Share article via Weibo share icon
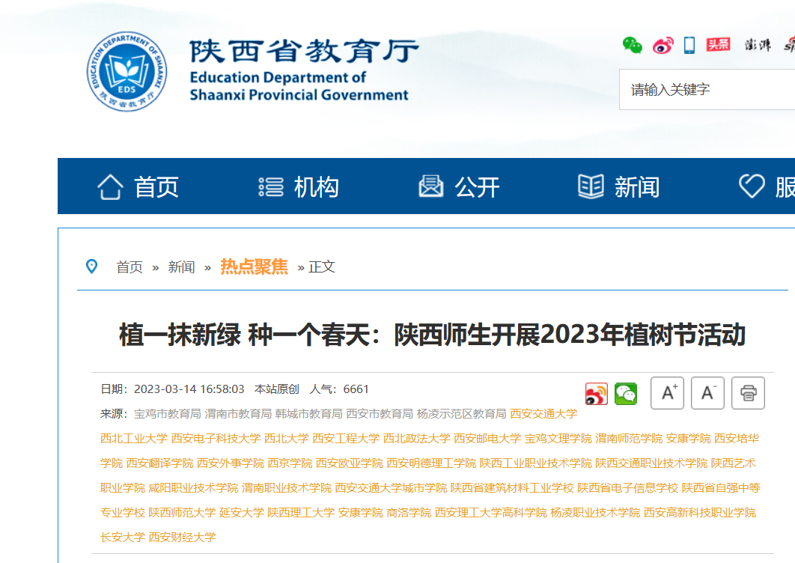795x563 pixels. 597,393
